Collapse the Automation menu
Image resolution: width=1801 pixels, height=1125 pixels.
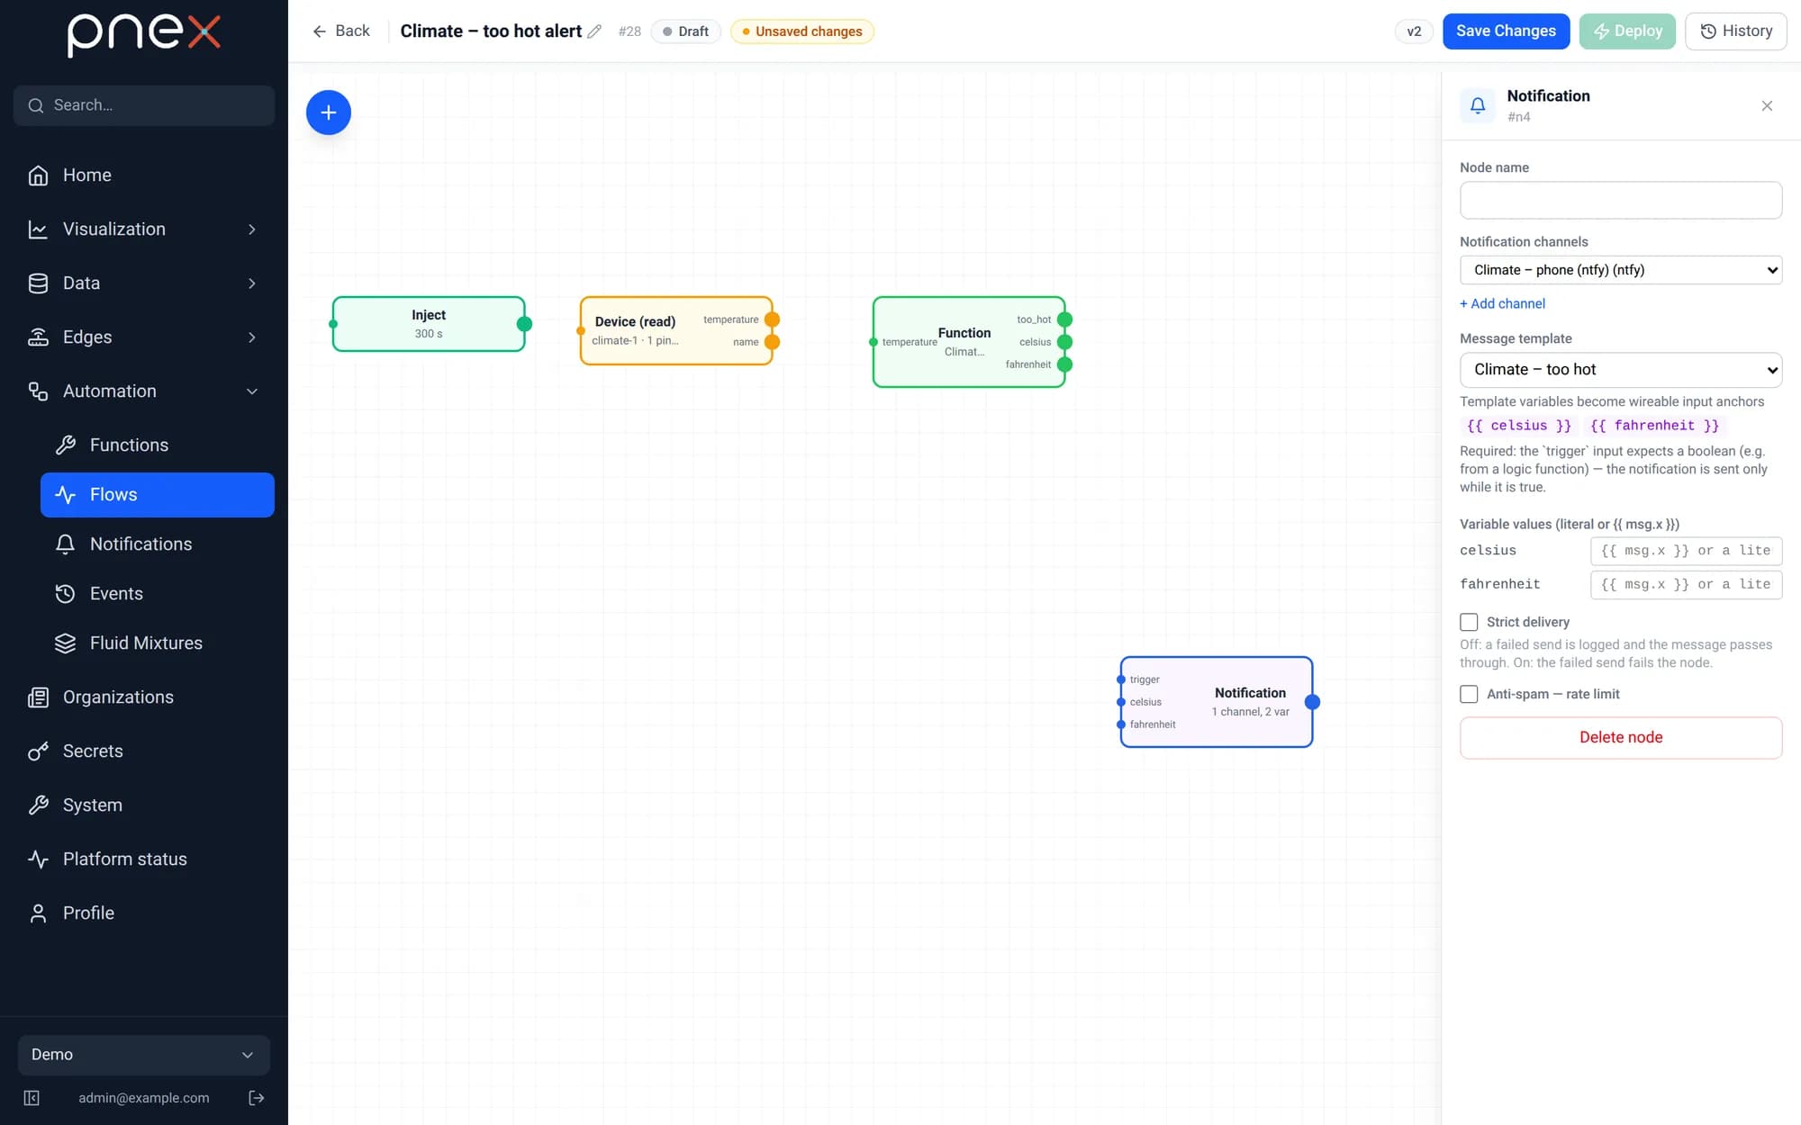click(x=144, y=391)
